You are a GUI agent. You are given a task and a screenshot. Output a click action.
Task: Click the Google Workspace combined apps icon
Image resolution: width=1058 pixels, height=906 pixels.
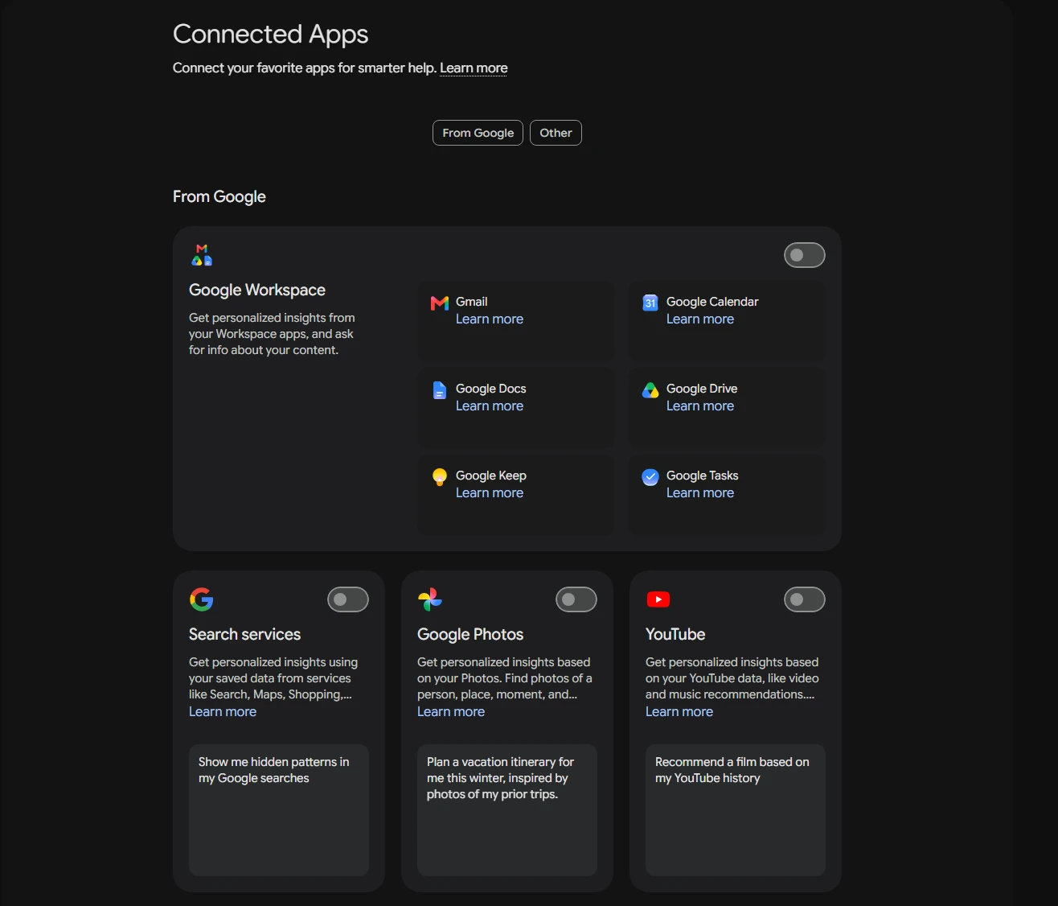pyautogui.click(x=202, y=255)
